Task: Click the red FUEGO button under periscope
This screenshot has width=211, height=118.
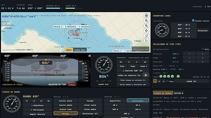Action: 72,84
